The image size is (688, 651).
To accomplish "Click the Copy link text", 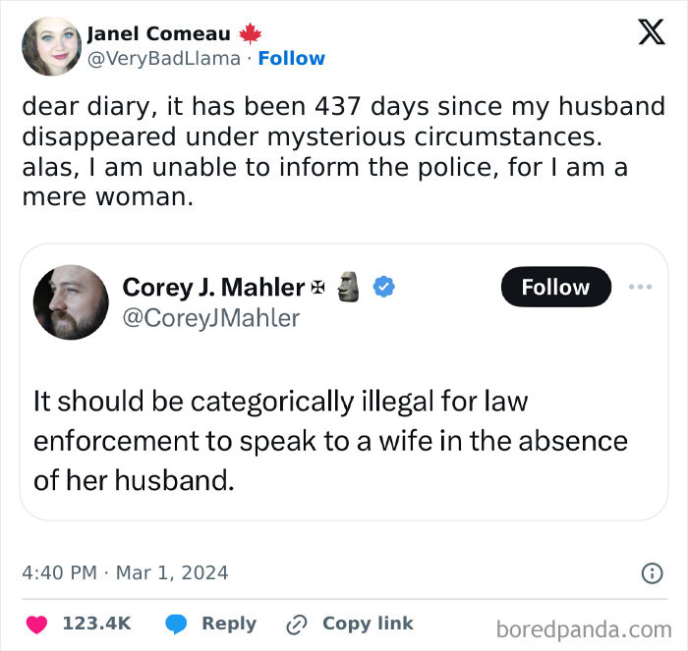I will (368, 624).
